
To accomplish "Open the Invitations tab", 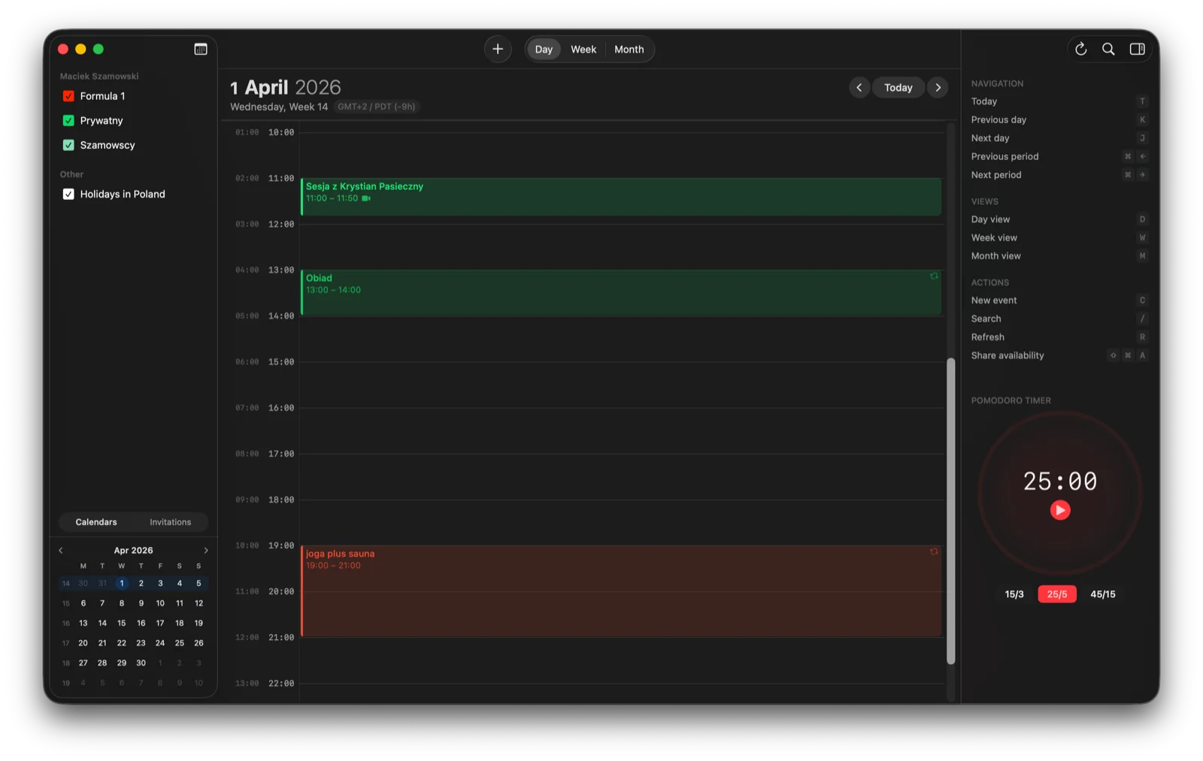I will (x=170, y=521).
